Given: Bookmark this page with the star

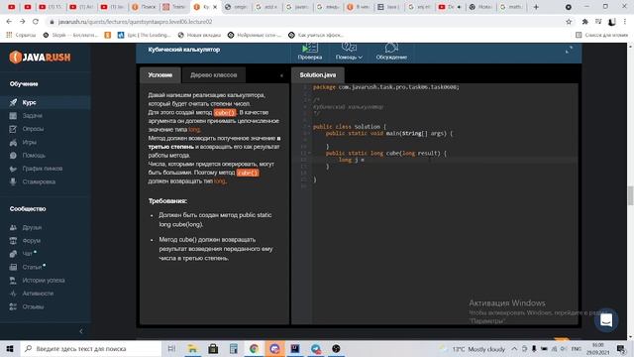Looking at the screenshot, I should coord(569,22).
